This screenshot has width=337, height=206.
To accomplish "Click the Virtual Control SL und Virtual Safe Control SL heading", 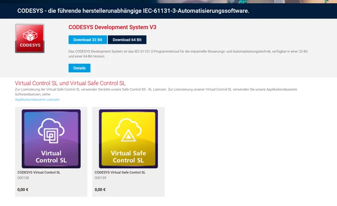I will pyautogui.click(x=70, y=83).
